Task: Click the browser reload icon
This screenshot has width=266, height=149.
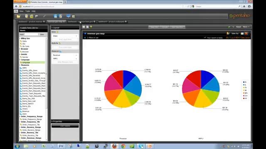Action: (x=188, y=7)
